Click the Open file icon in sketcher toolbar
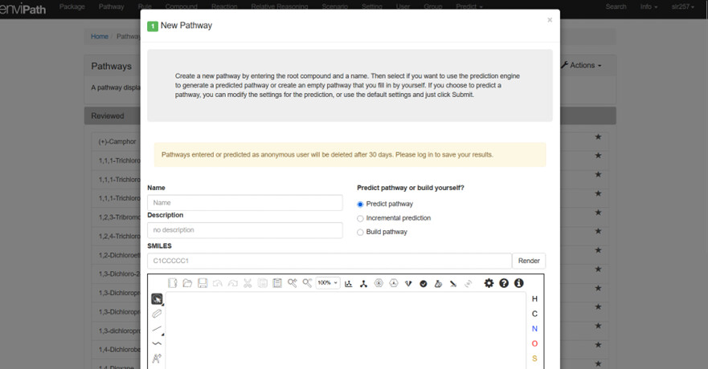 [x=187, y=283]
